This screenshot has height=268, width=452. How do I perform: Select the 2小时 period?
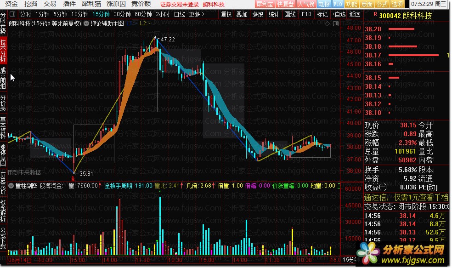(163, 14)
